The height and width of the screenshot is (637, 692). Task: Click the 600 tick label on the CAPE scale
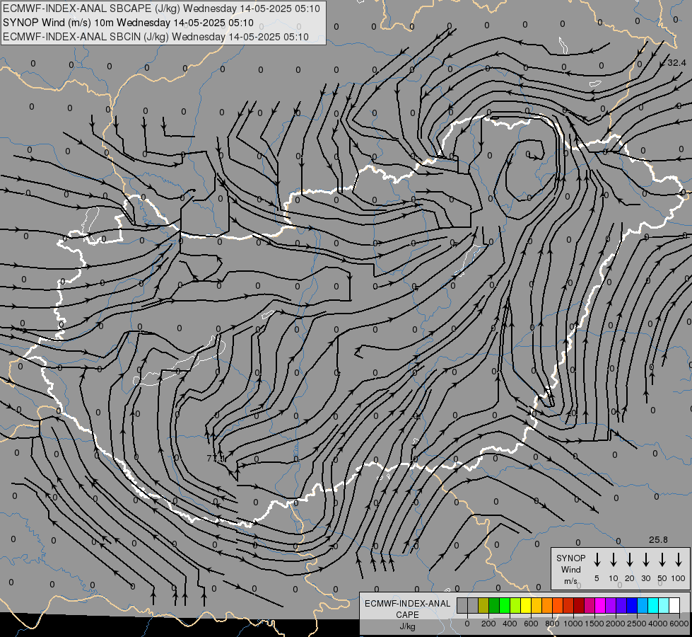(x=531, y=624)
